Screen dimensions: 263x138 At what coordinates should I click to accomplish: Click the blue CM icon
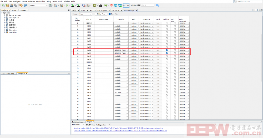click(116, 5)
